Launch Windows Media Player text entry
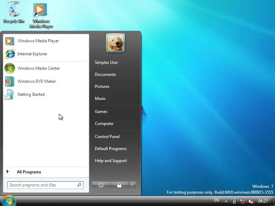275x206 pixels. [x=38, y=41]
